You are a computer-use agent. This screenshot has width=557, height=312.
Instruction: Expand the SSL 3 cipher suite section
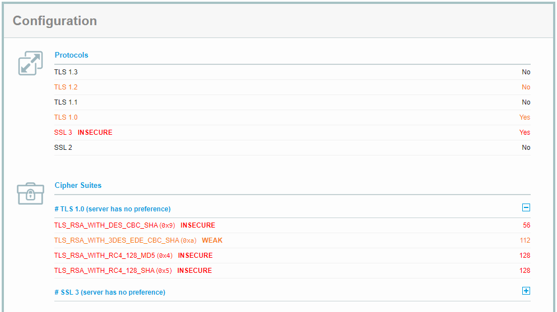[526, 291]
